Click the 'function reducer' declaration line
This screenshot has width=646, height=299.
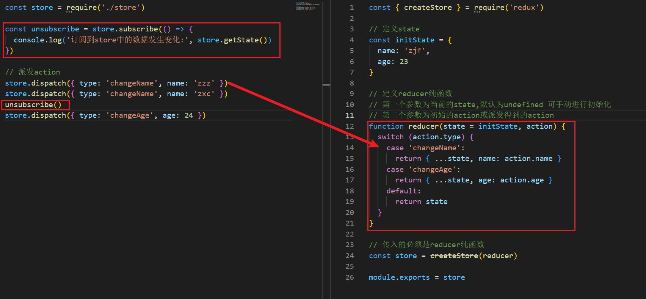point(467,126)
